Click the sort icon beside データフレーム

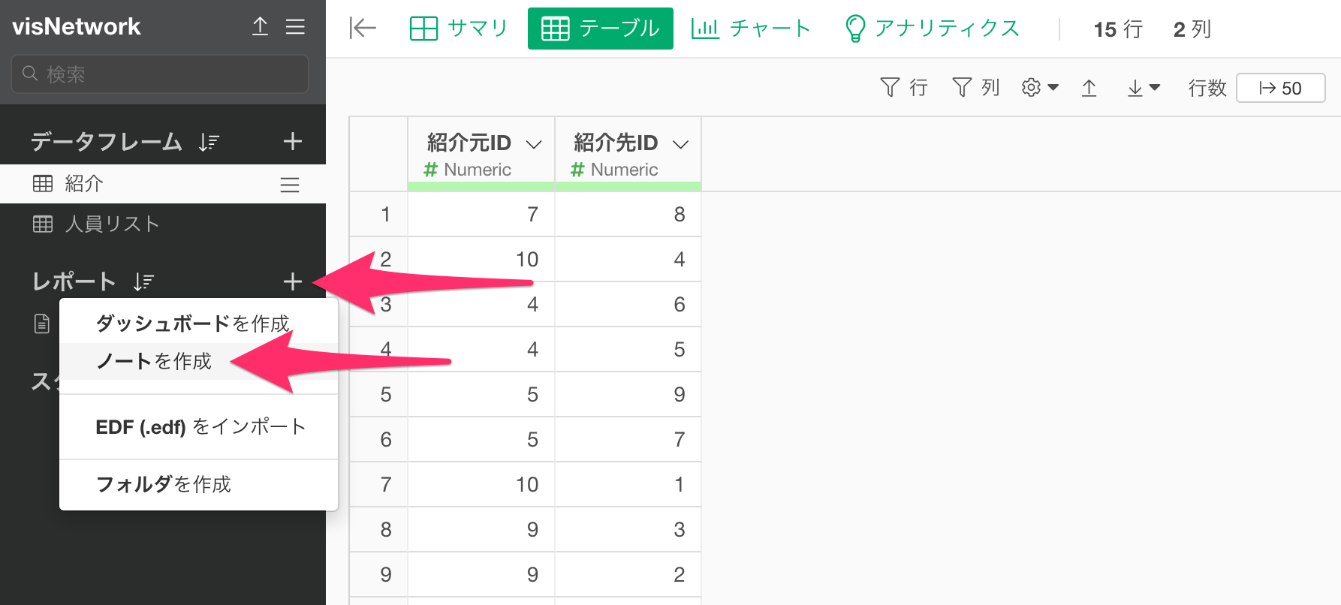click(209, 142)
